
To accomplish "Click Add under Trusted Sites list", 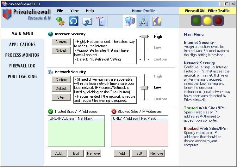I will coord(59,153).
